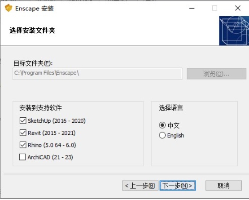This screenshot has width=249, height=200.
Task: Click the English label text
Action: point(175,136)
